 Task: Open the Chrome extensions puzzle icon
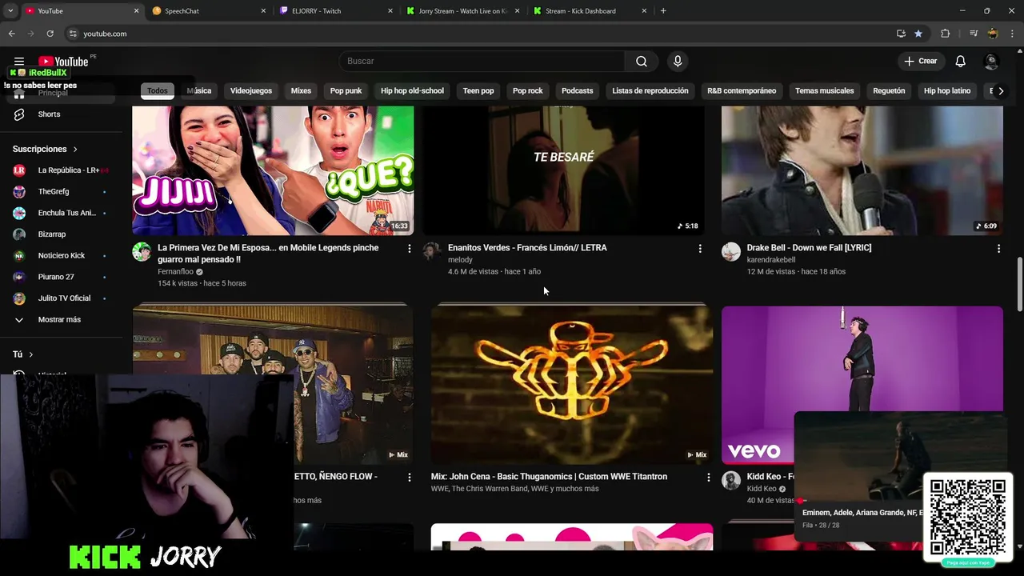945,34
